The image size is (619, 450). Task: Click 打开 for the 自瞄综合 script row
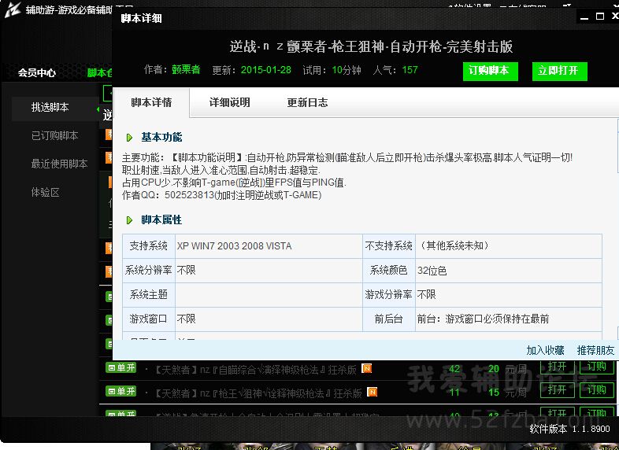click(x=557, y=367)
